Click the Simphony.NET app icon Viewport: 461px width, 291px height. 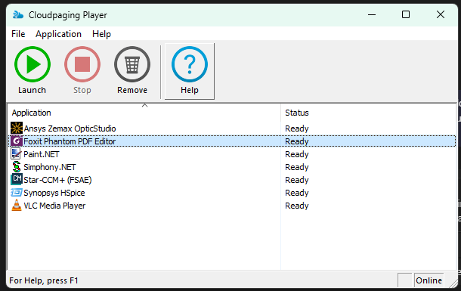(17, 167)
